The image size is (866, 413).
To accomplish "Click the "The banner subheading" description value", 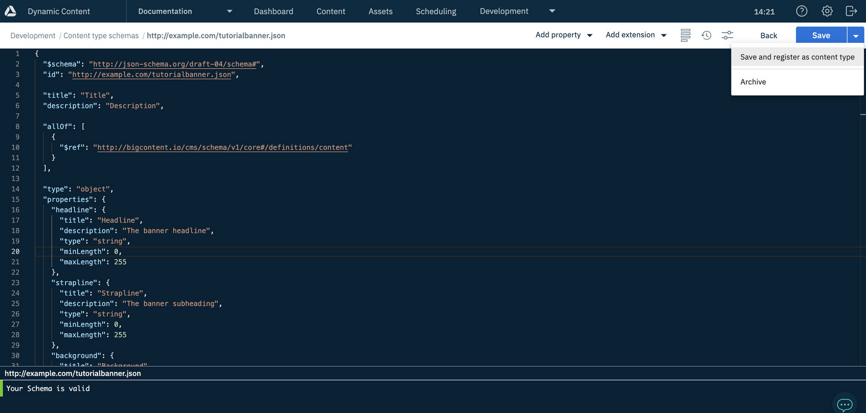I will pos(170,303).
